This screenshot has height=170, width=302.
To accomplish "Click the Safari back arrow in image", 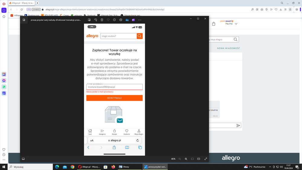I will tap(88, 147).
